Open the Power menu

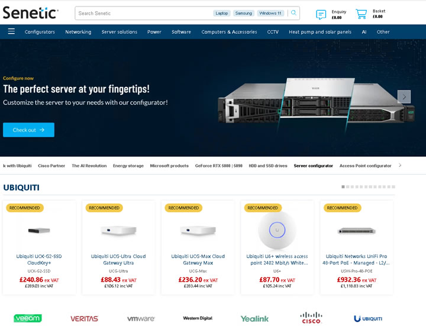[x=154, y=32]
